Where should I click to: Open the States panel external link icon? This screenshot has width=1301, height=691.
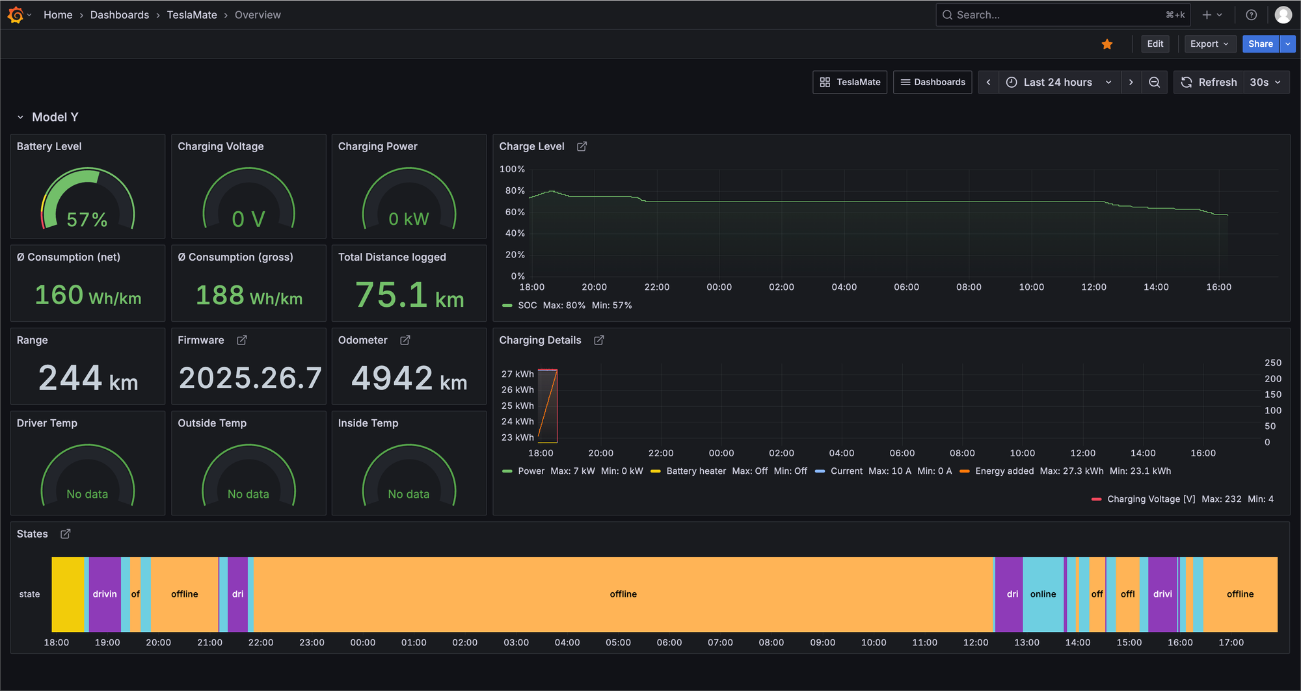[66, 534]
